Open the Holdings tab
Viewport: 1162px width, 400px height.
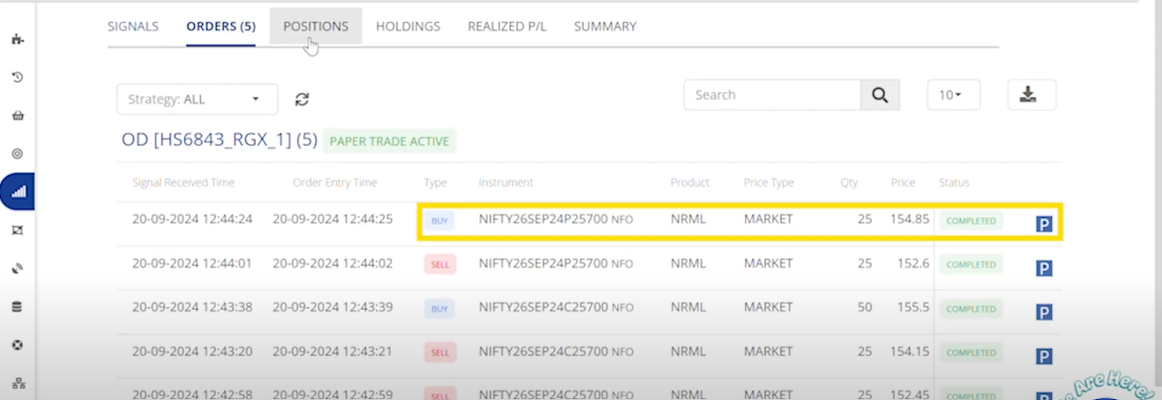point(408,26)
